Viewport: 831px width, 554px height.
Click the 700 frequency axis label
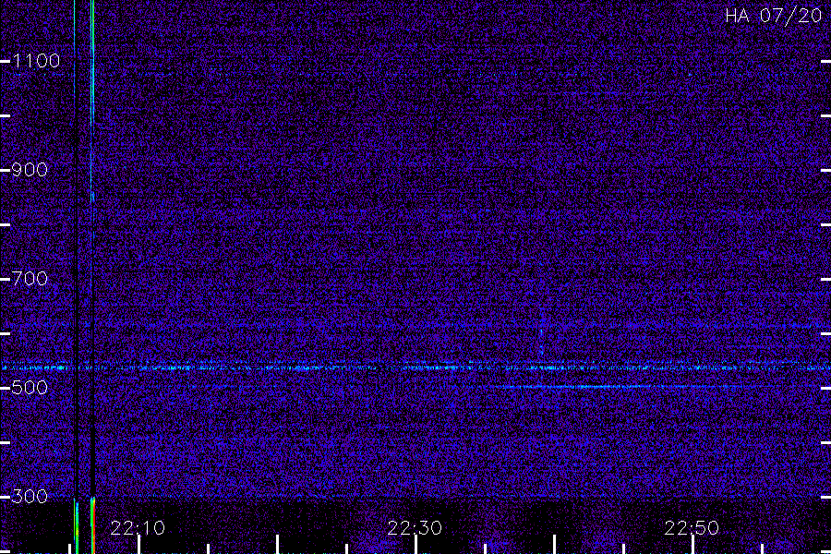point(30,279)
